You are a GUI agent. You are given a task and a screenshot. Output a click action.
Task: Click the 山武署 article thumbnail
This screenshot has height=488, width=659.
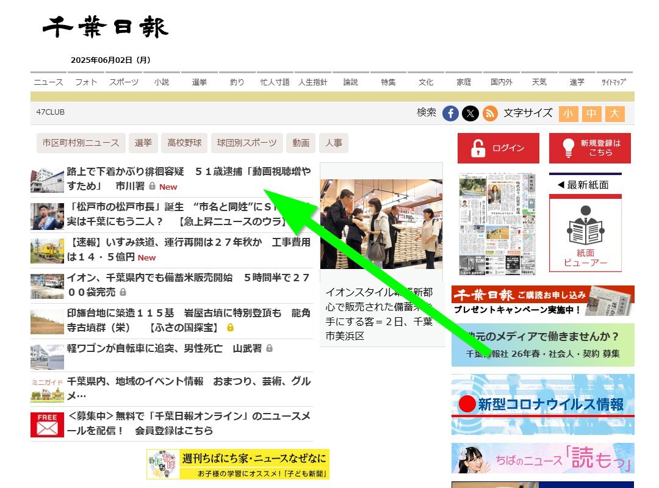point(47,357)
